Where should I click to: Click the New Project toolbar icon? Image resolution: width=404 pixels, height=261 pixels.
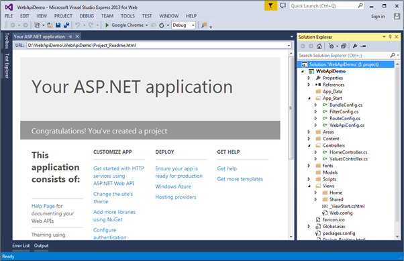(37, 25)
